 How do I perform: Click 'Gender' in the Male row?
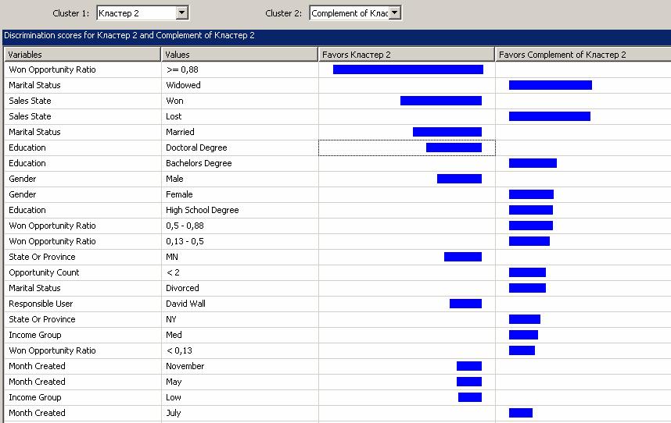point(22,179)
